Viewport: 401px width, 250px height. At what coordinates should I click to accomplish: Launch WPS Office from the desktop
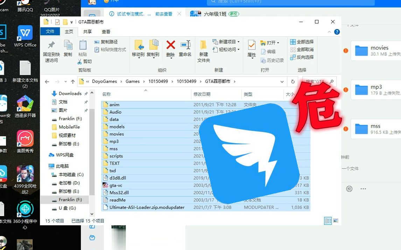click(24, 35)
